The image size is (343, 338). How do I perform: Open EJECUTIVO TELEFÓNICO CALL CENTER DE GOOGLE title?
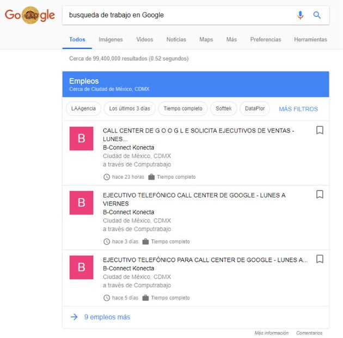[194, 200]
